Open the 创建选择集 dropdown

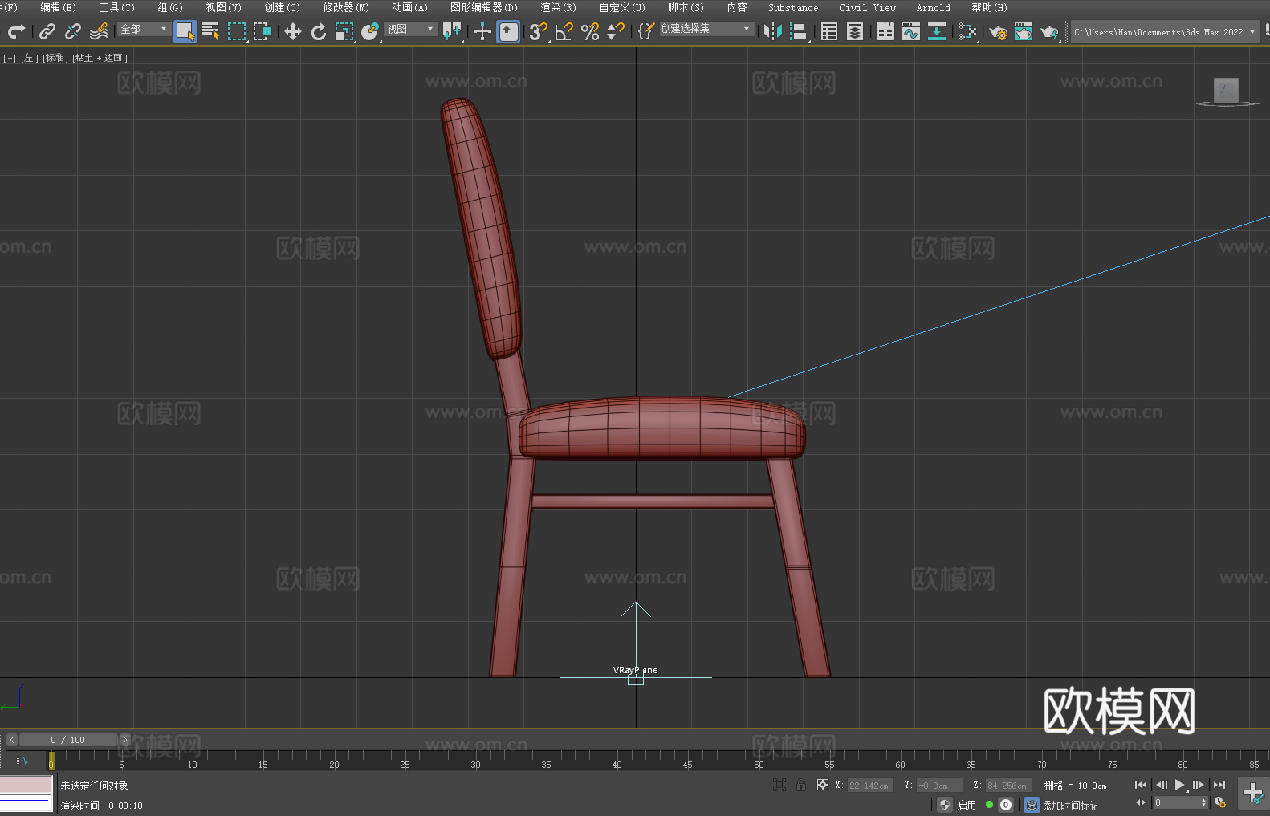[706, 29]
